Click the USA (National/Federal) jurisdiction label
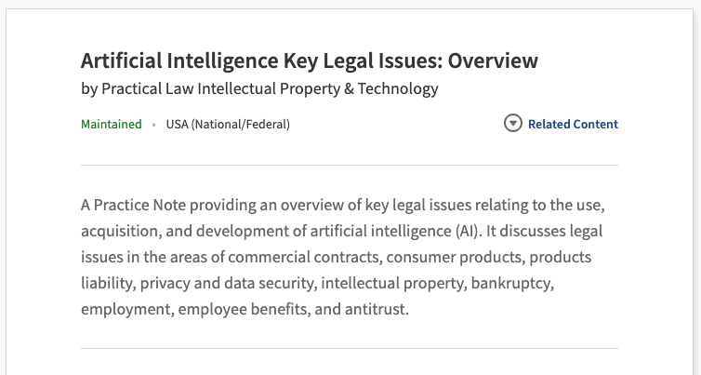The width and height of the screenshot is (701, 375). 228,124
